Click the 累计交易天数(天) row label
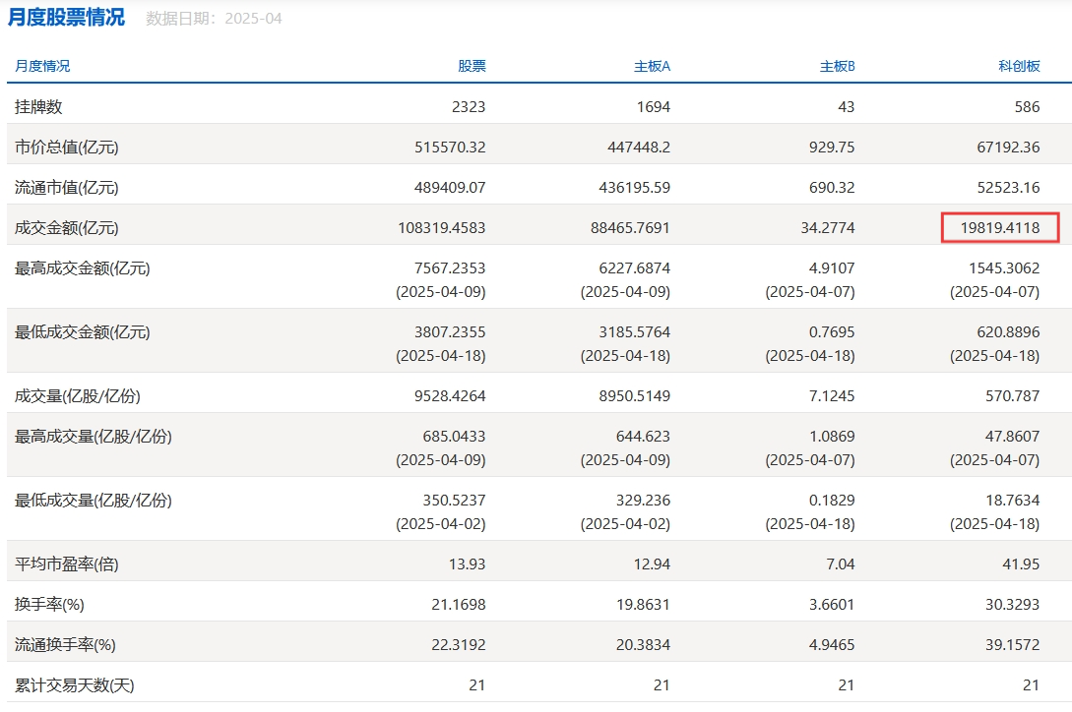 [74, 684]
